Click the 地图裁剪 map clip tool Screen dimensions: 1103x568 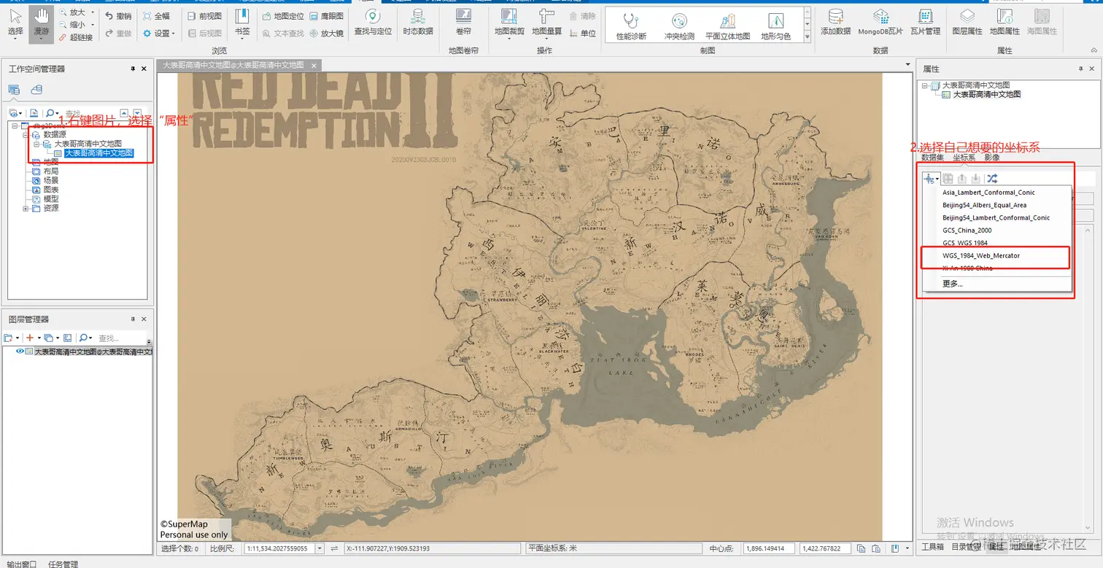point(509,23)
